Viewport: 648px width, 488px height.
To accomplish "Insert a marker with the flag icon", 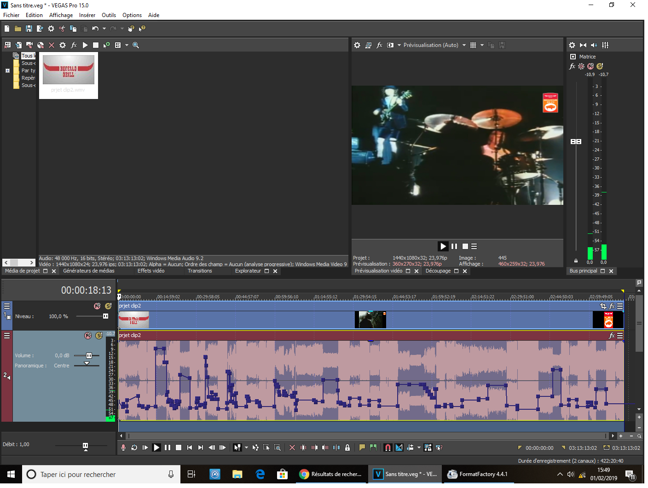I will [362, 447].
